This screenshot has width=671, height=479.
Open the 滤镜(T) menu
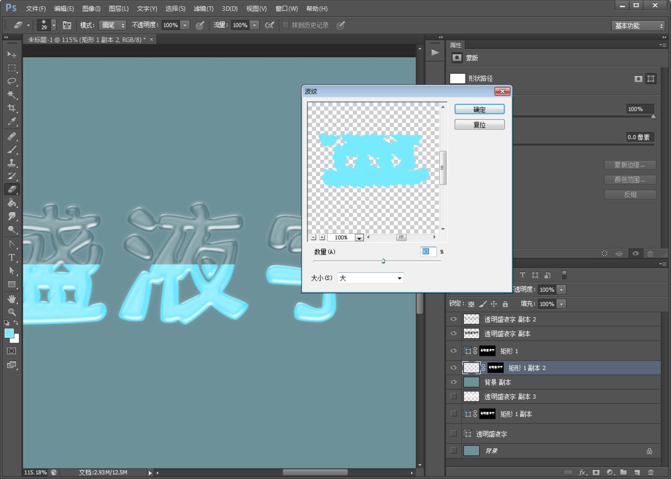pos(203,9)
